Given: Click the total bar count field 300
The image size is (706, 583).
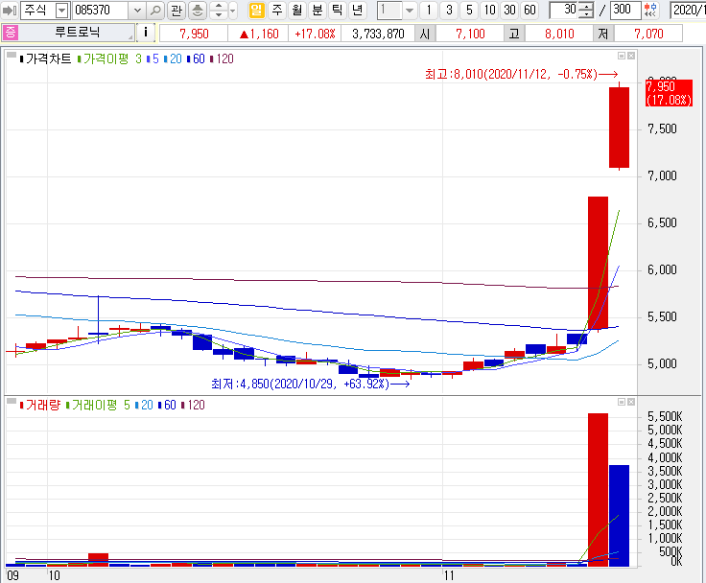Looking at the screenshot, I should (x=625, y=10).
